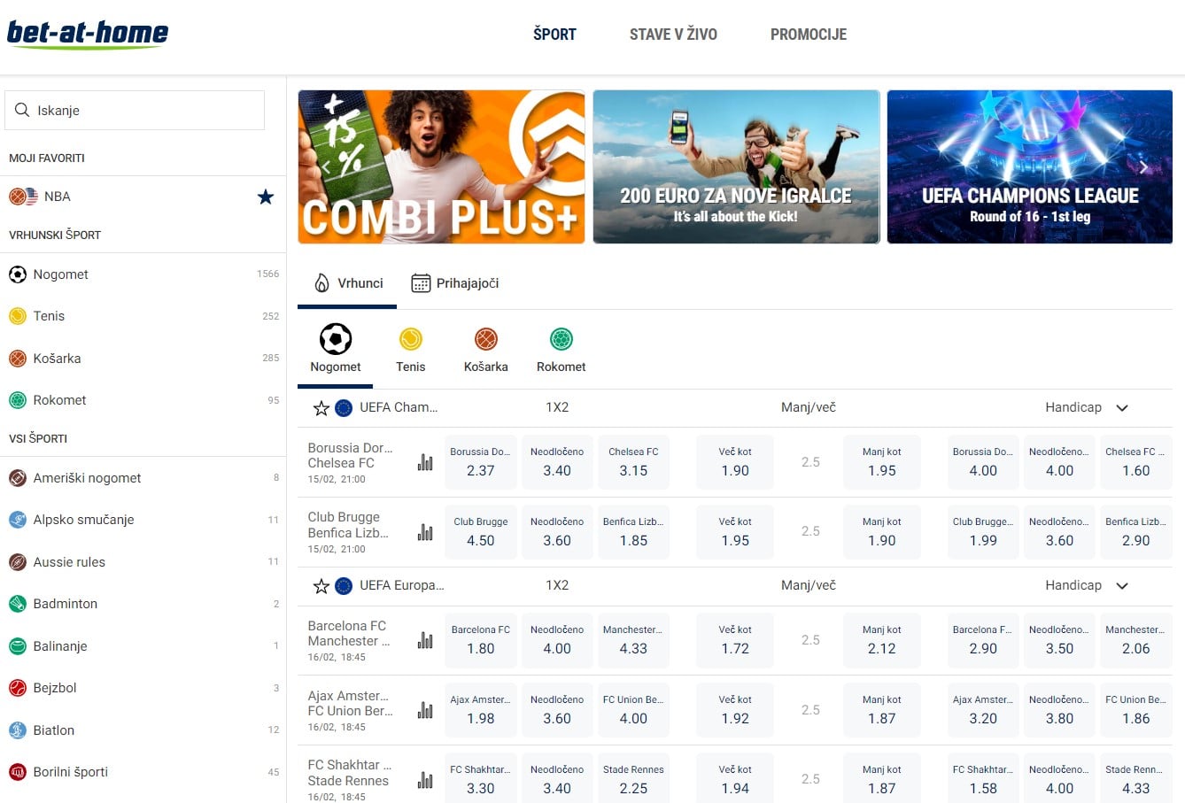Open Ameriški nogomet in sports sidebar
This screenshot has height=803, width=1185.
click(87, 478)
